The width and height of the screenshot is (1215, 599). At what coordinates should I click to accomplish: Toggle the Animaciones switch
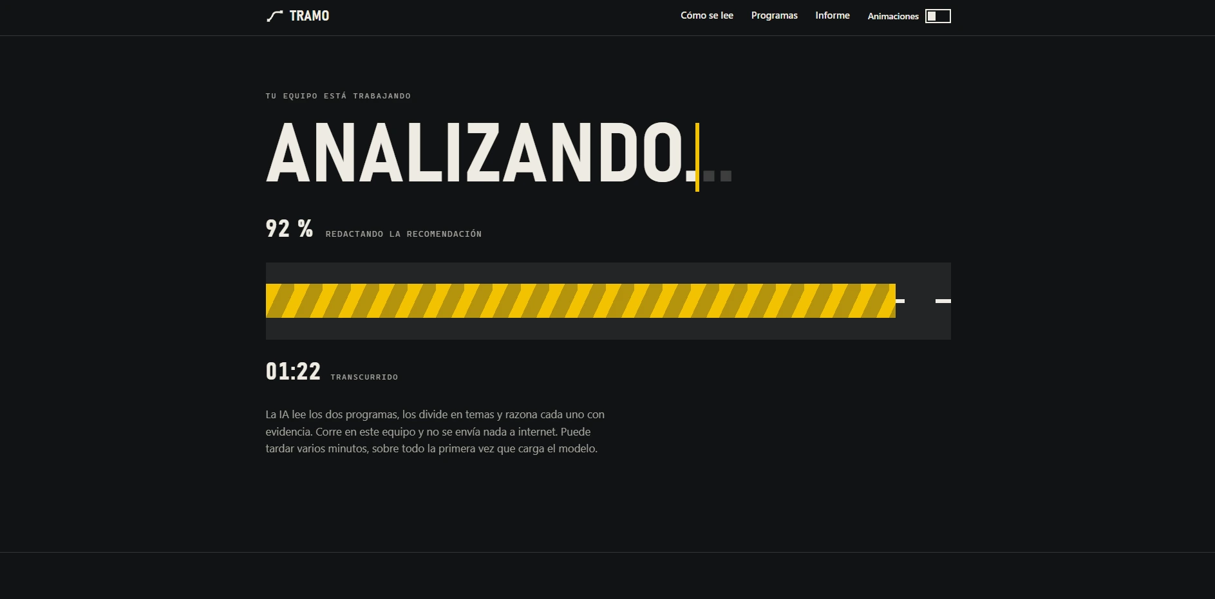[937, 16]
